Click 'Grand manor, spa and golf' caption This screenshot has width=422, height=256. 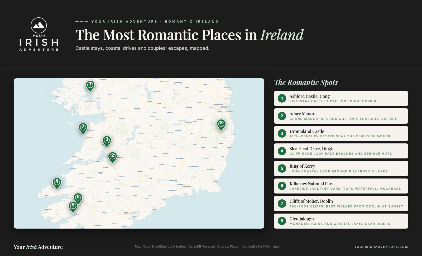pyautogui.click(x=343, y=119)
